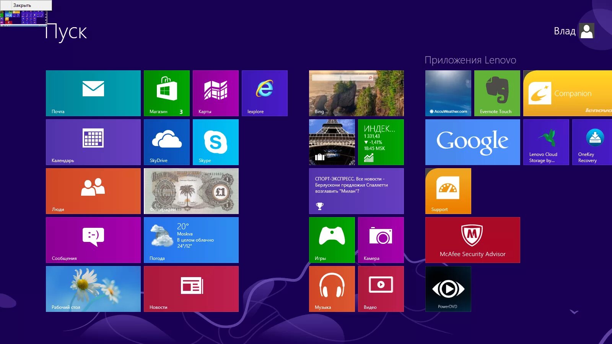Open the AccuWeather.com tile
Screen dimensions: 612x344
(x=448, y=93)
